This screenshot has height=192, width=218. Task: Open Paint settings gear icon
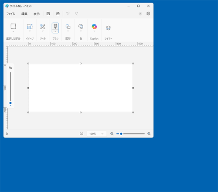[x=148, y=14]
